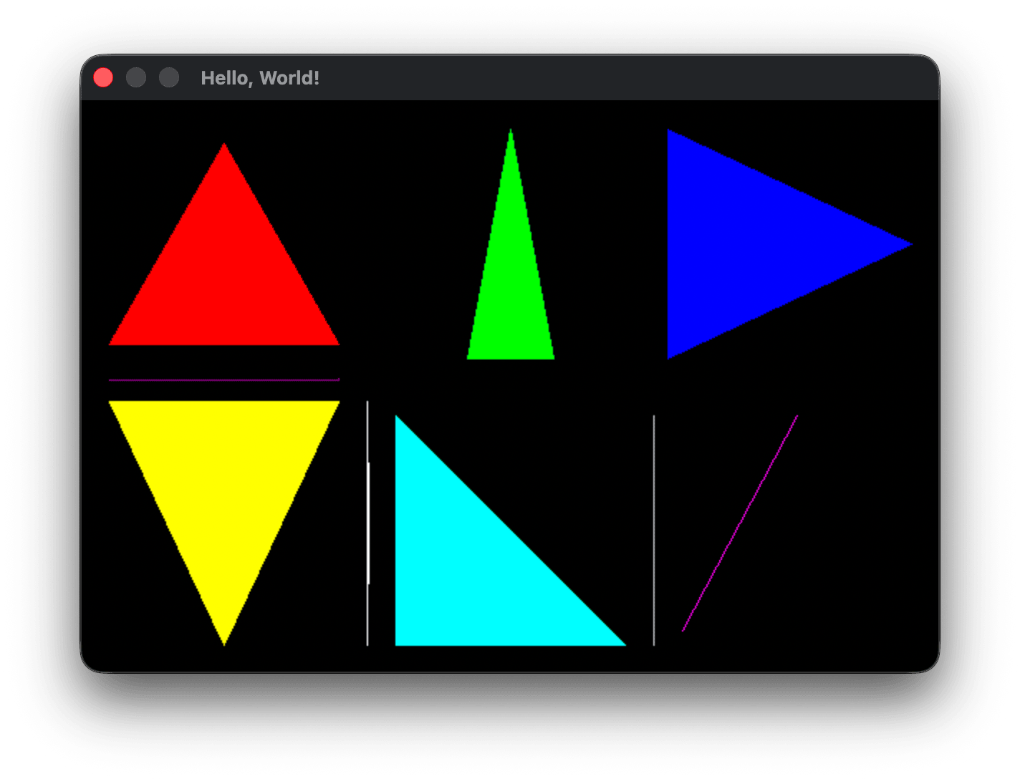This screenshot has height=779, width=1020.
Task: Click the apex of the red triangle
Action: point(226,145)
